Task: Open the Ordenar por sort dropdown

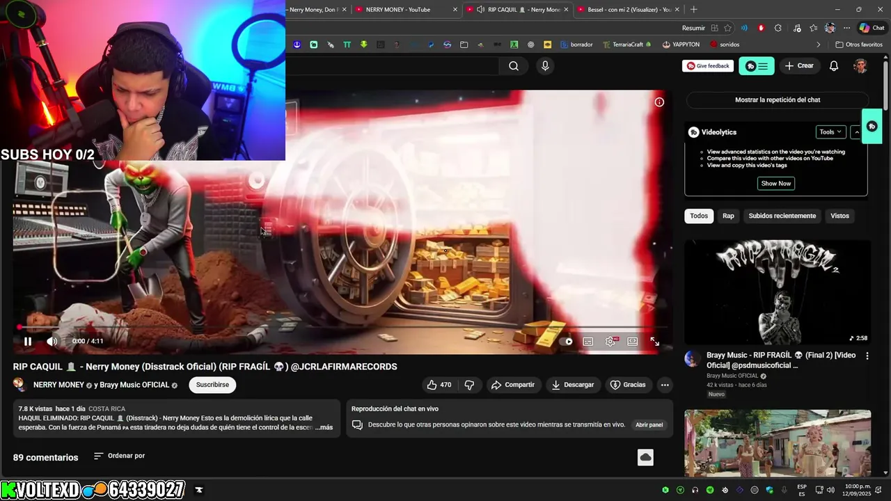Action: pyautogui.click(x=119, y=456)
